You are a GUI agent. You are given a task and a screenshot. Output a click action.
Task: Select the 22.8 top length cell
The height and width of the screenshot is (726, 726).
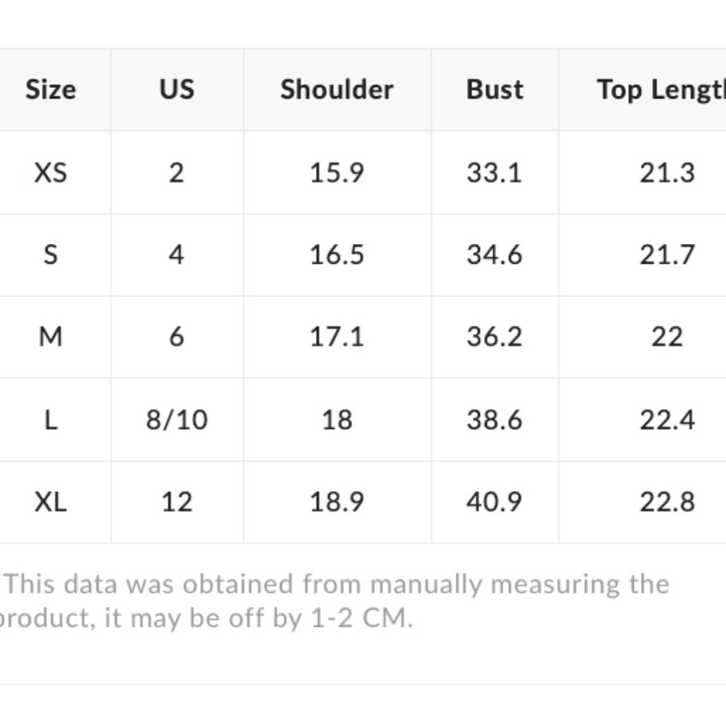point(667,502)
